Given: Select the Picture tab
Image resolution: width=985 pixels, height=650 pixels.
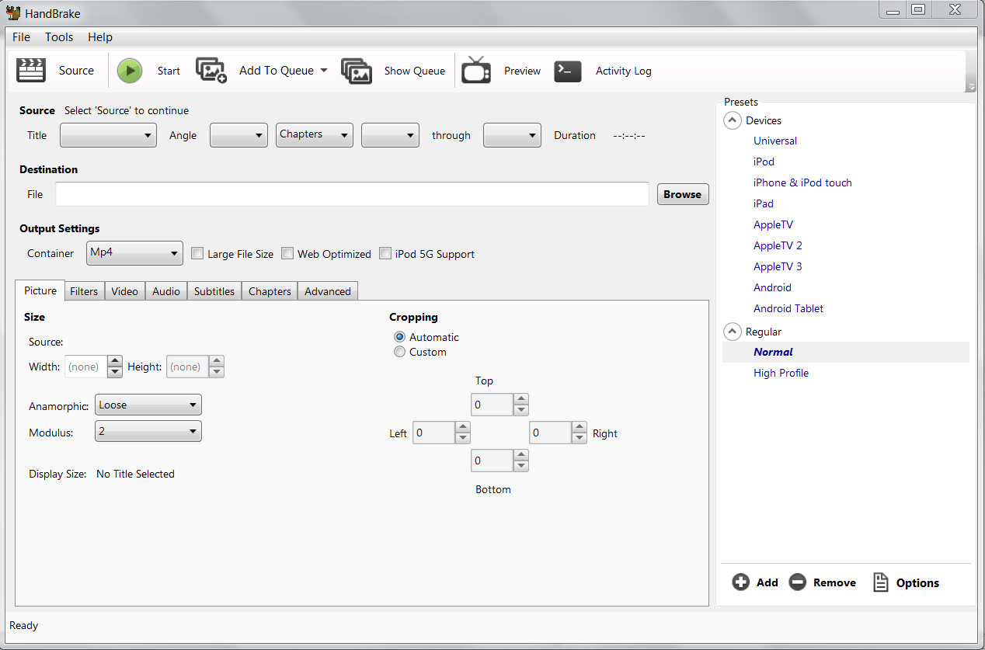Looking at the screenshot, I should (40, 290).
